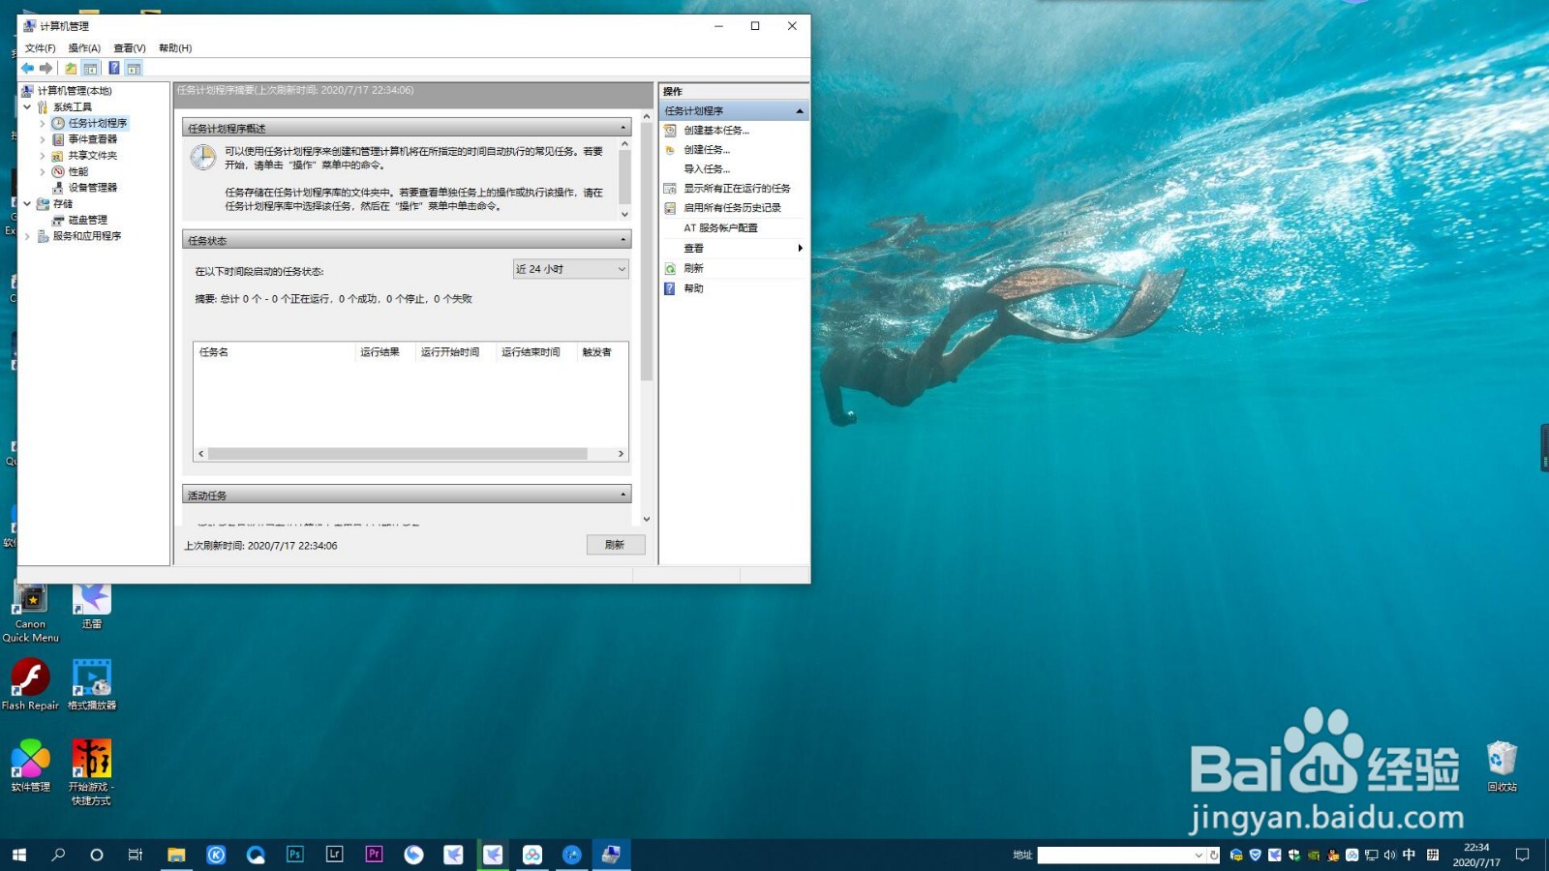Select 事件查看器 in the tree
The width and height of the screenshot is (1549, 871).
click(92, 139)
